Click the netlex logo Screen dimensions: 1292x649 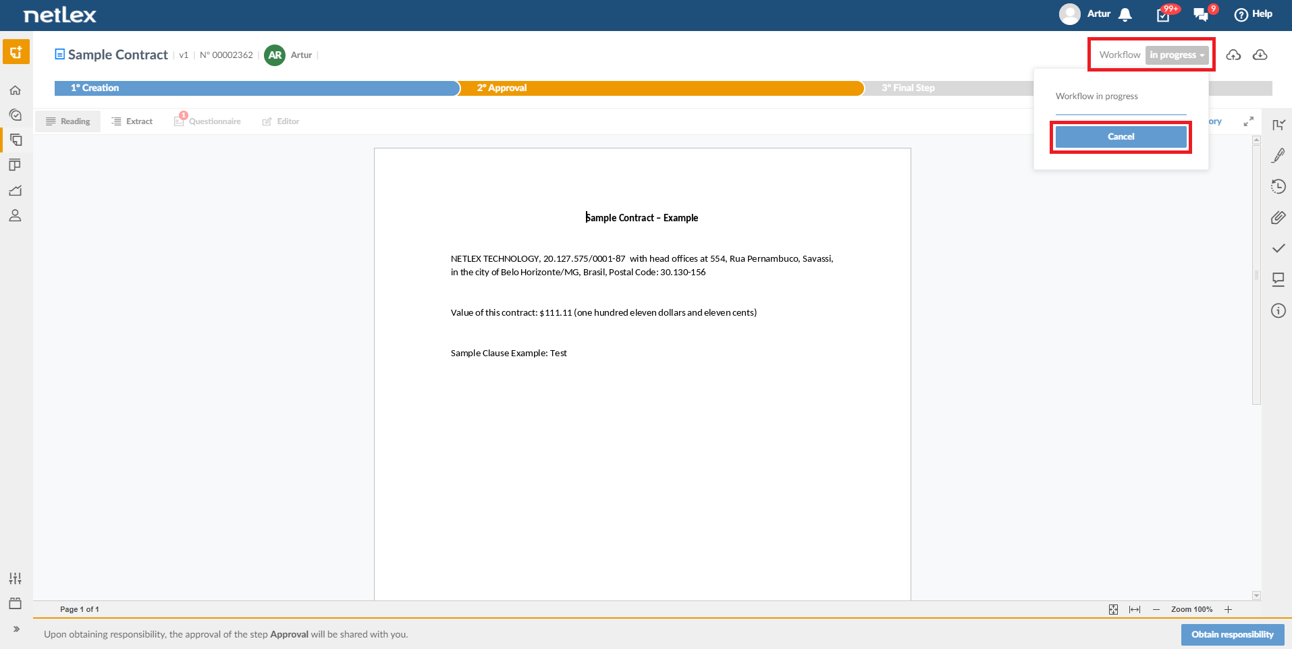tap(60, 15)
